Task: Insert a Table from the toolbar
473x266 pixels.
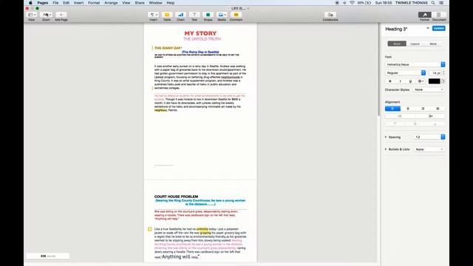Action: 167,15
